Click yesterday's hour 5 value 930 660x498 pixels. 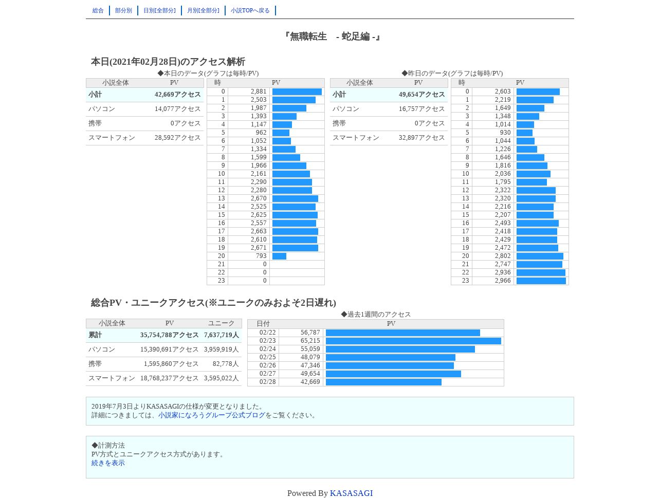point(505,133)
